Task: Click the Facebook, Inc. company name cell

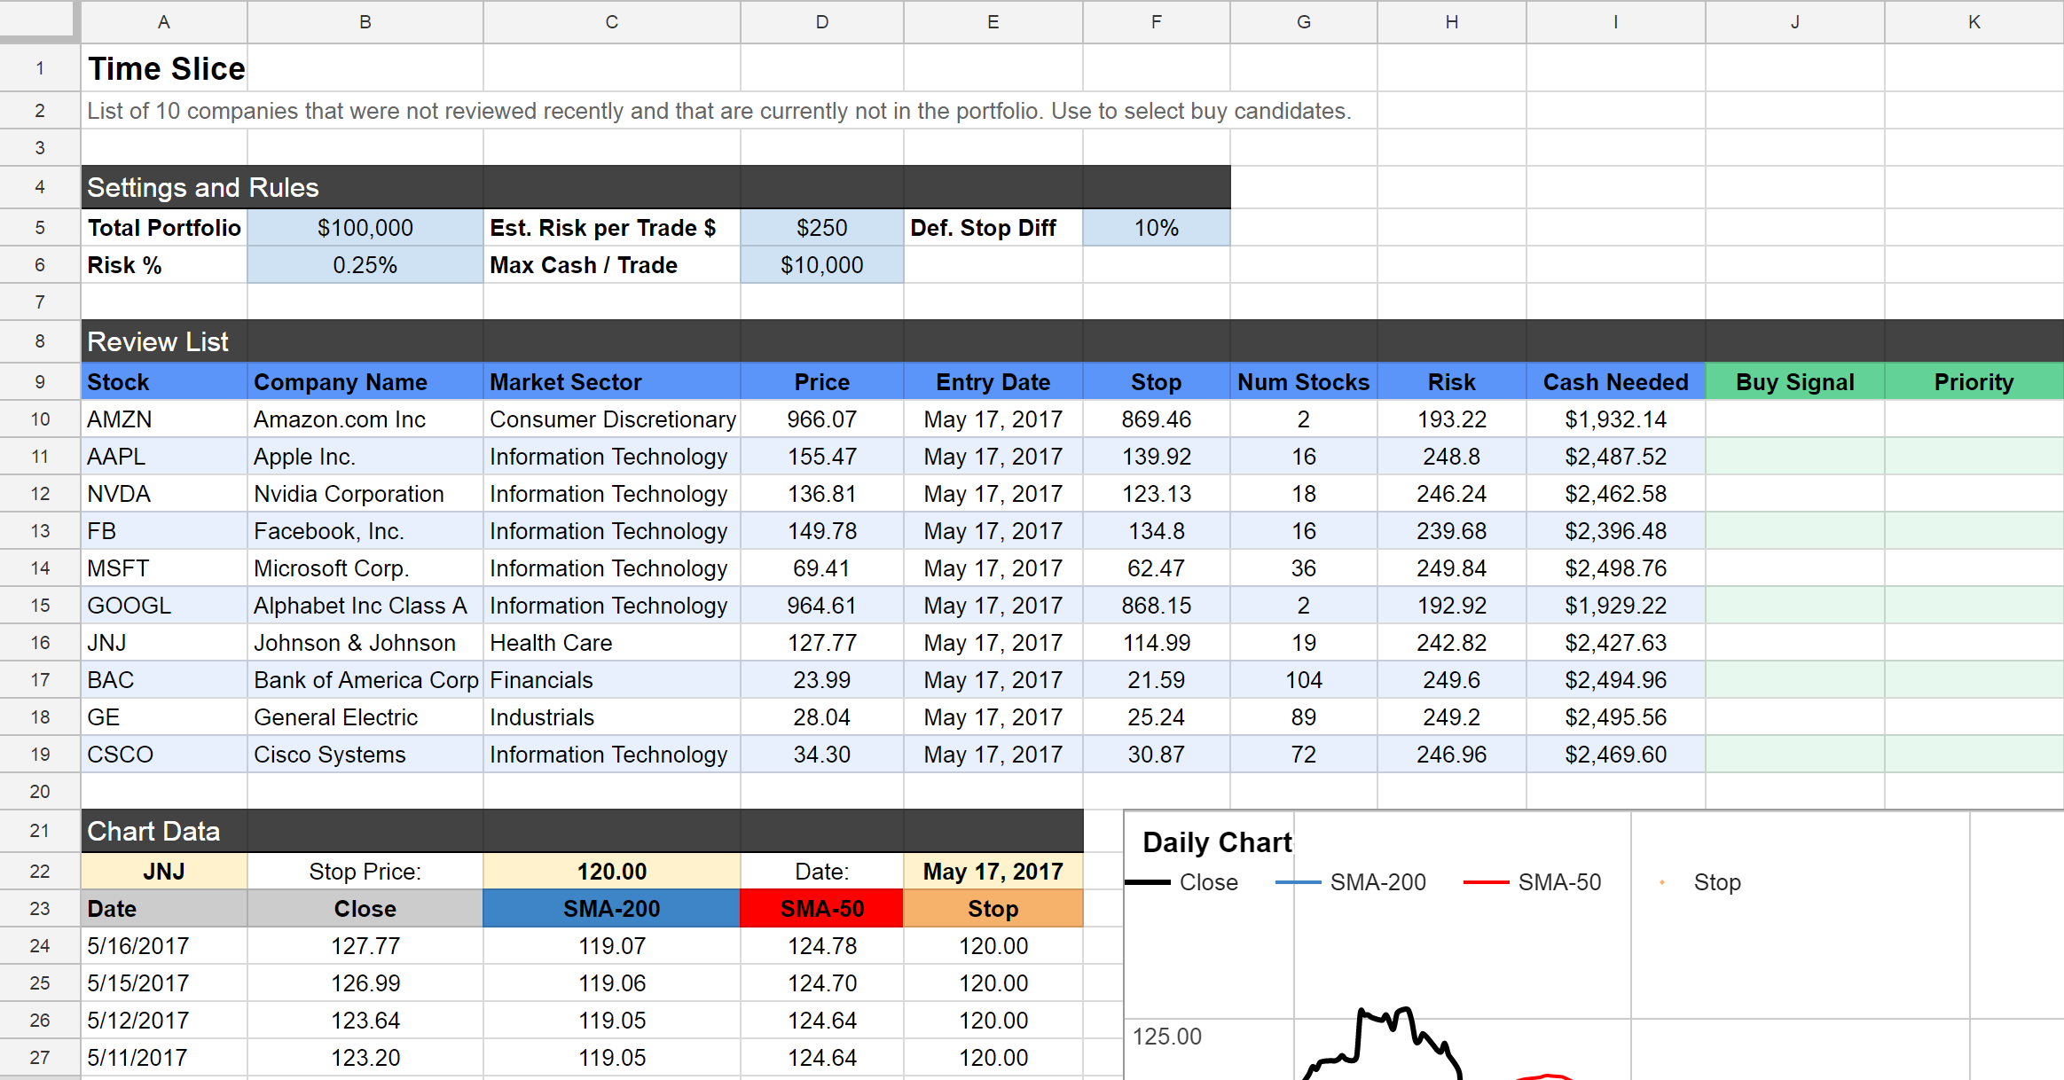Action: (365, 531)
